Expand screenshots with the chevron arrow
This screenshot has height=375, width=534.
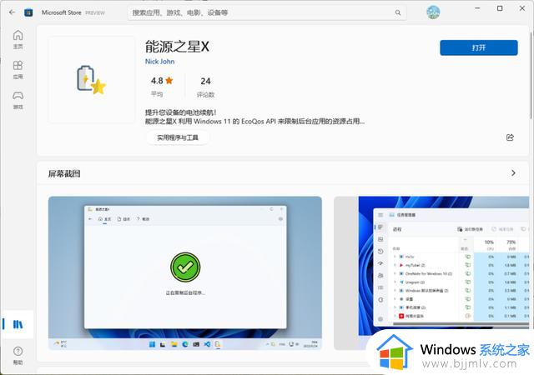[513, 173]
